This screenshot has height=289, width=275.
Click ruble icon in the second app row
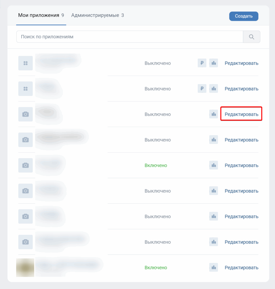pyautogui.click(x=202, y=89)
